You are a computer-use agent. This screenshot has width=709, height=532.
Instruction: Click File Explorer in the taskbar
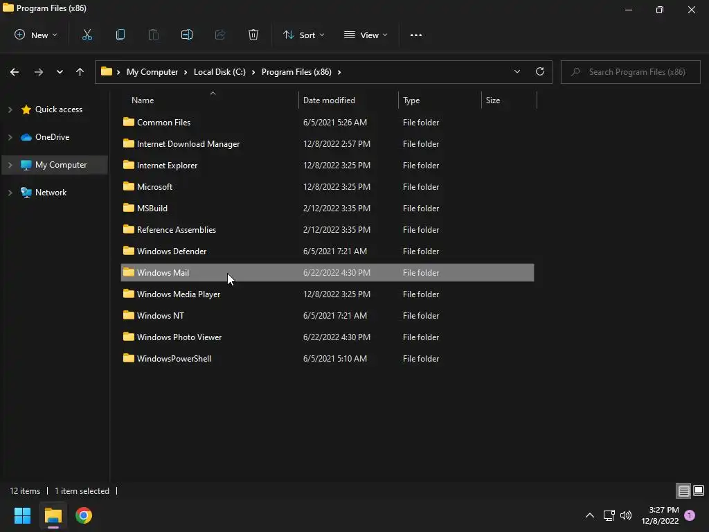(53, 515)
